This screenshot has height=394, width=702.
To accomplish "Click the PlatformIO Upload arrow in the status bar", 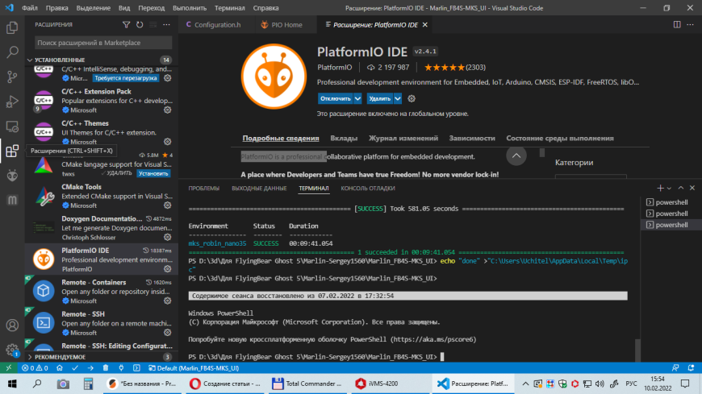I will point(90,368).
